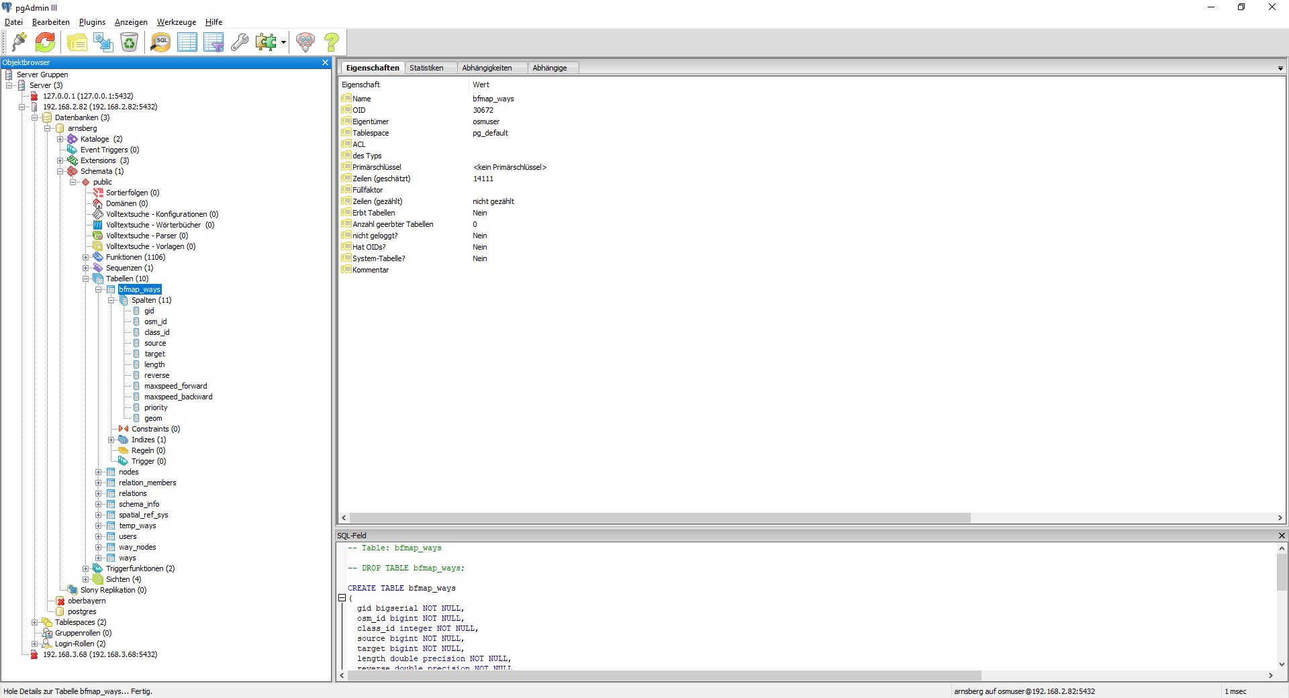The height and width of the screenshot is (698, 1289).
Task: Expand the Kataloge (2) node
Action: point(60,139)
